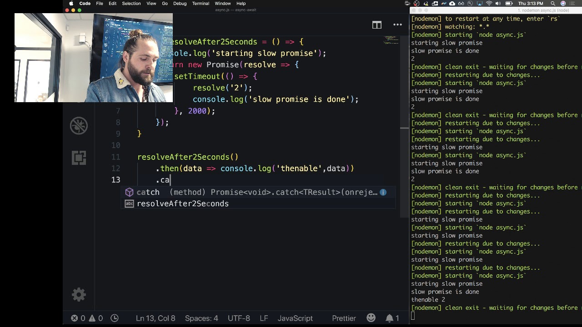Click the smiley feedback icon
582x327 pixels.
371,318
